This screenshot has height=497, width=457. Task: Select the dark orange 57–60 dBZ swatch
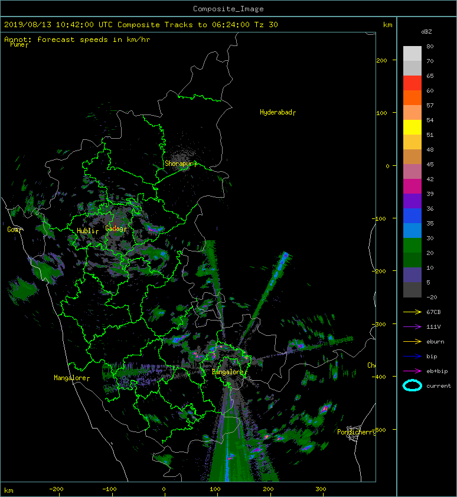click(412, 97)
